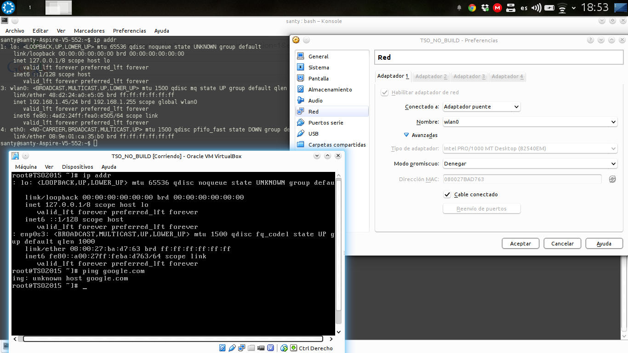The height and width of the screenshot is (353, 628).
Task: Open the Modo promiscuo dropdown
Action: pos(530,164)
